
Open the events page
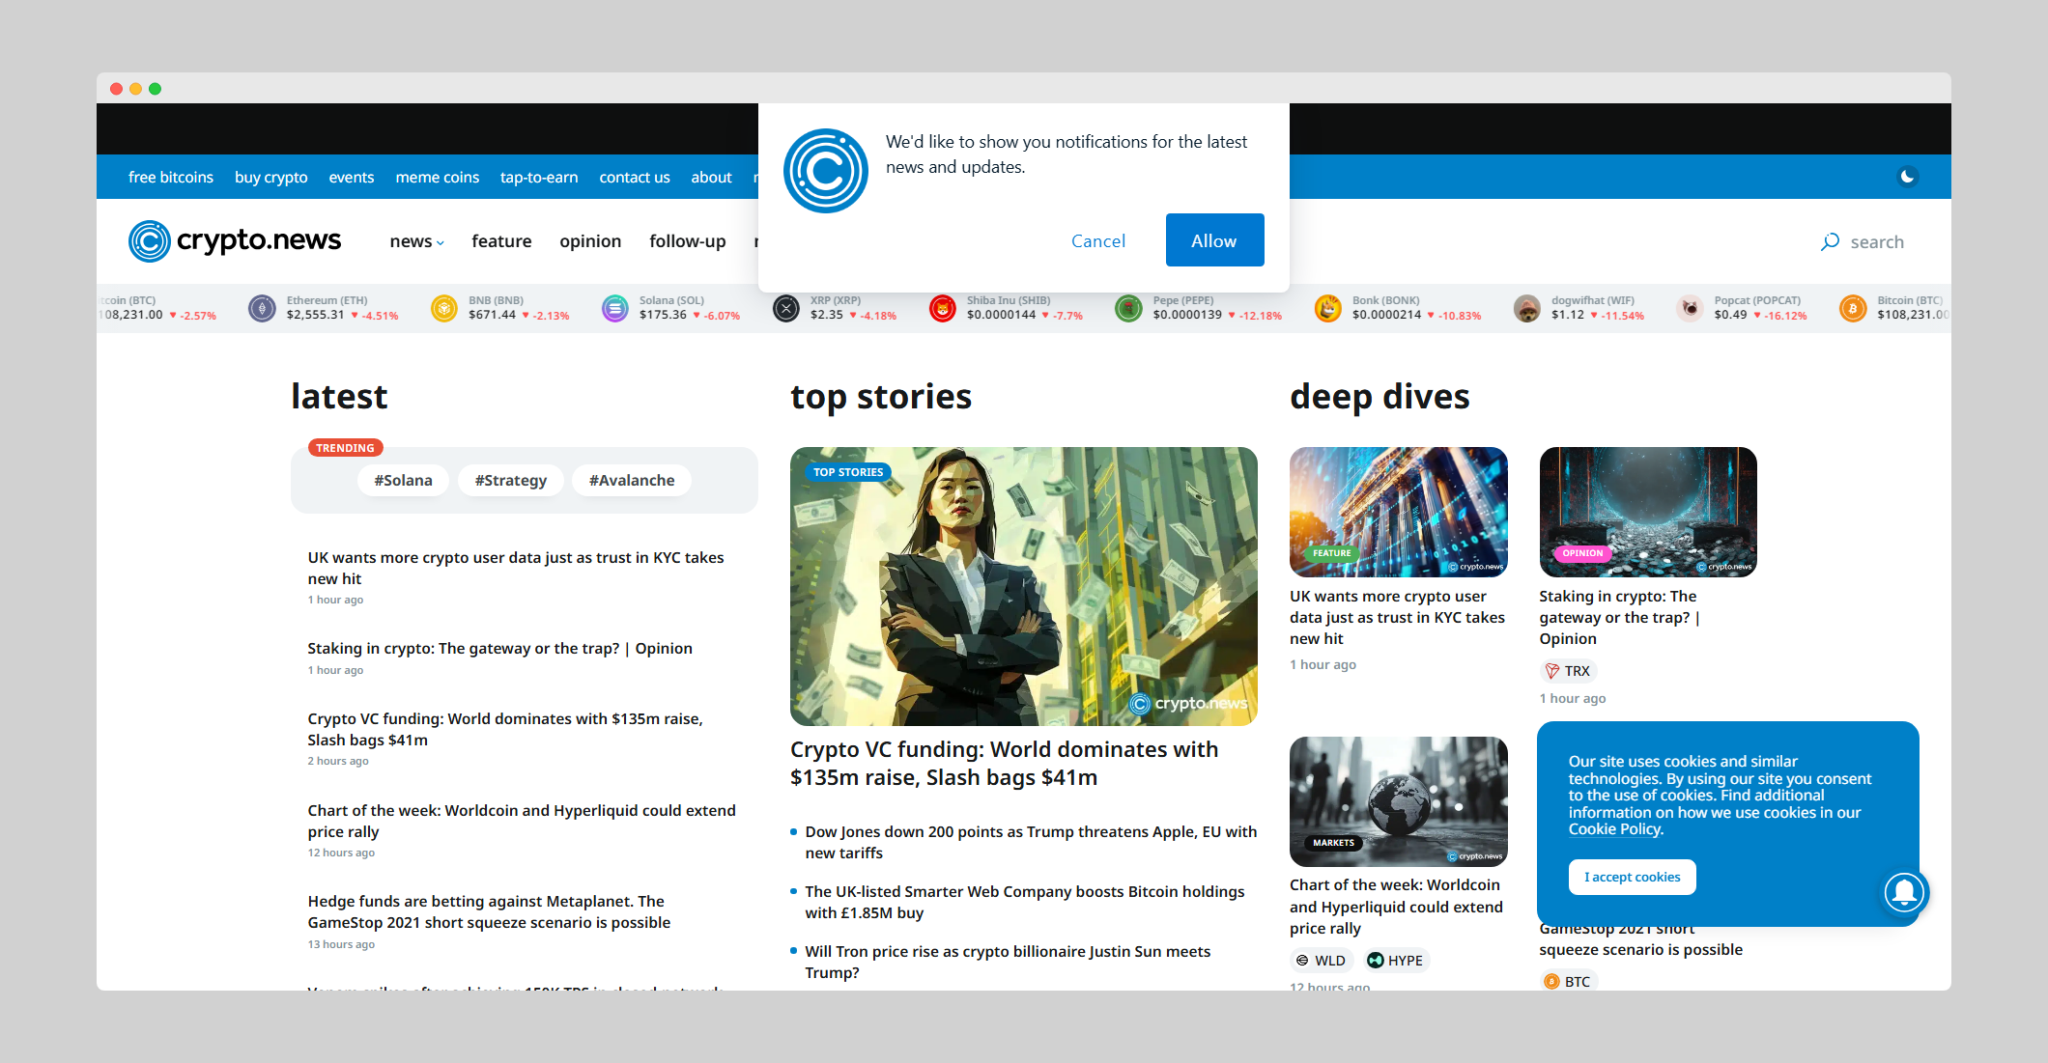tap(352, 178)
